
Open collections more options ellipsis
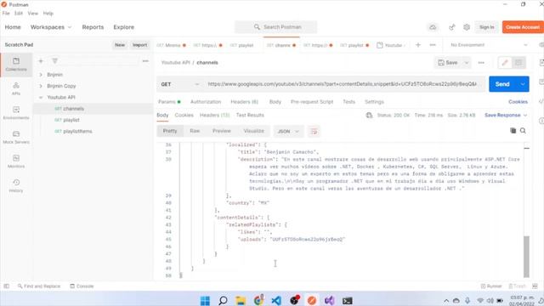coord(145,61)
